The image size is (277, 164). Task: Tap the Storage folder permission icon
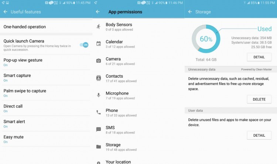(x=99, y=147)
